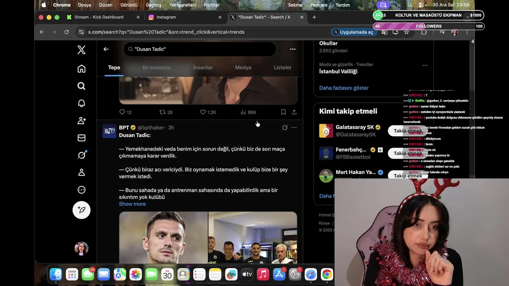Open Messages envelope icon in sidebar
509x286 pixels.
click(82, 138)
